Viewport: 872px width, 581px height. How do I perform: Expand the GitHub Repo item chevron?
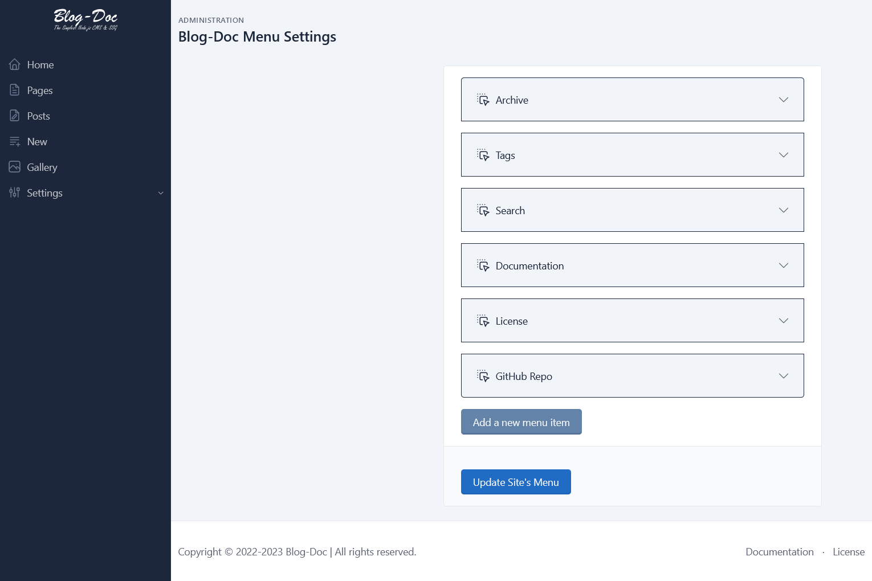784,376
